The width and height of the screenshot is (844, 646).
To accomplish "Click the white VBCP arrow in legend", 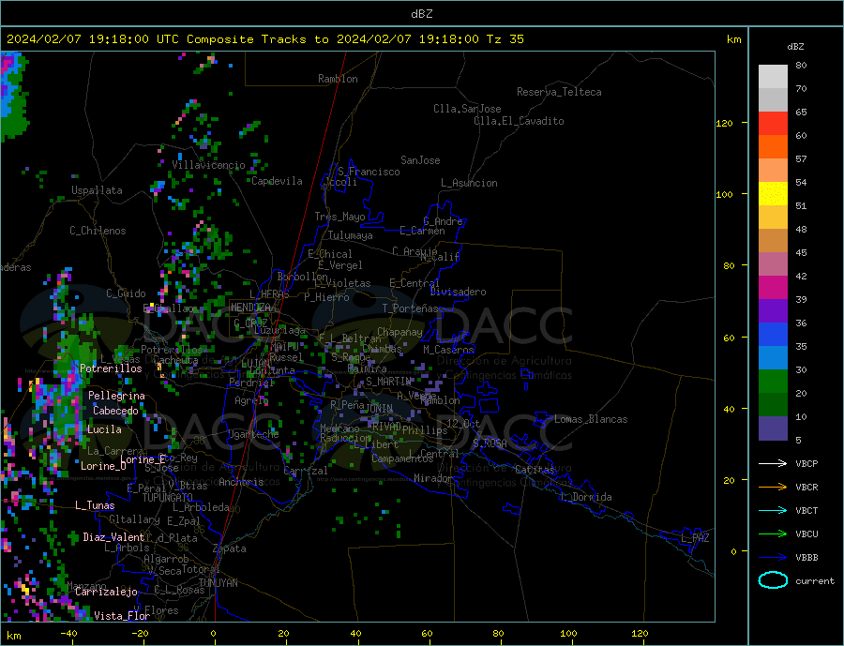I will [774, 463].
